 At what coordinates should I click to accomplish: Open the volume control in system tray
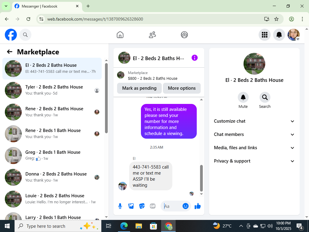pos(270,226)
